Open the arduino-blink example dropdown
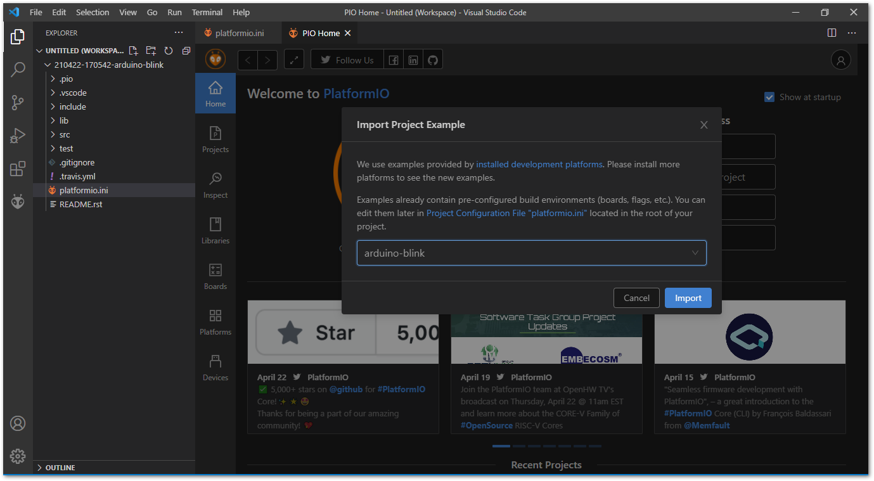This screenshot has width=874, height=481. coord(531,253)
